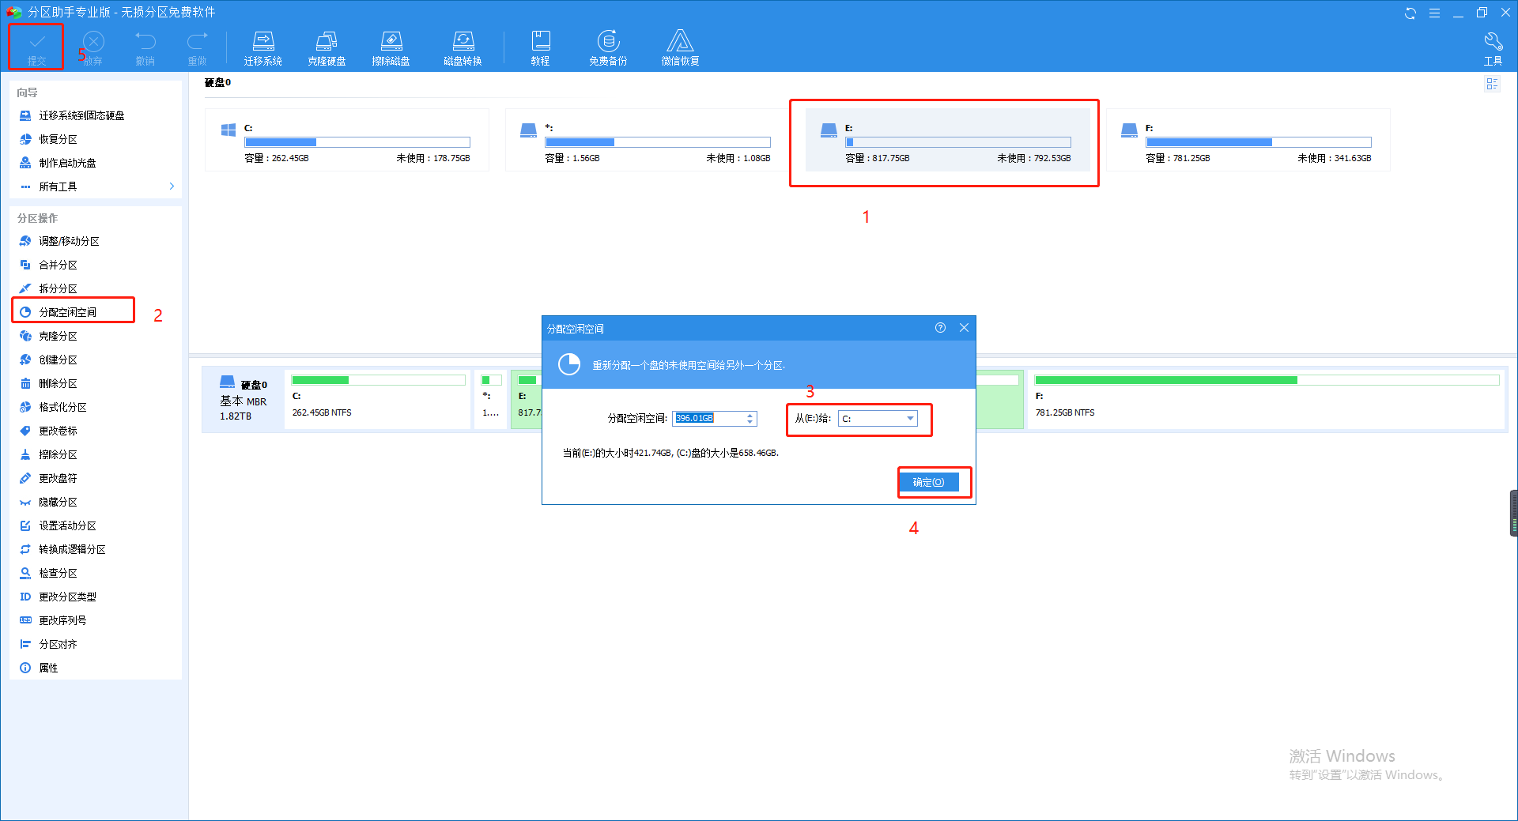The height and width of the screenshot is (821, 1518).
Task: Choose 拆分分区 operation
Action: coord(58,288)
